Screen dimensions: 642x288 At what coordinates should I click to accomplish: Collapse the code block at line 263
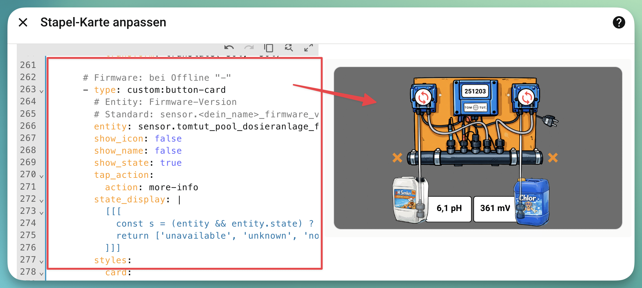coord(42,91)
